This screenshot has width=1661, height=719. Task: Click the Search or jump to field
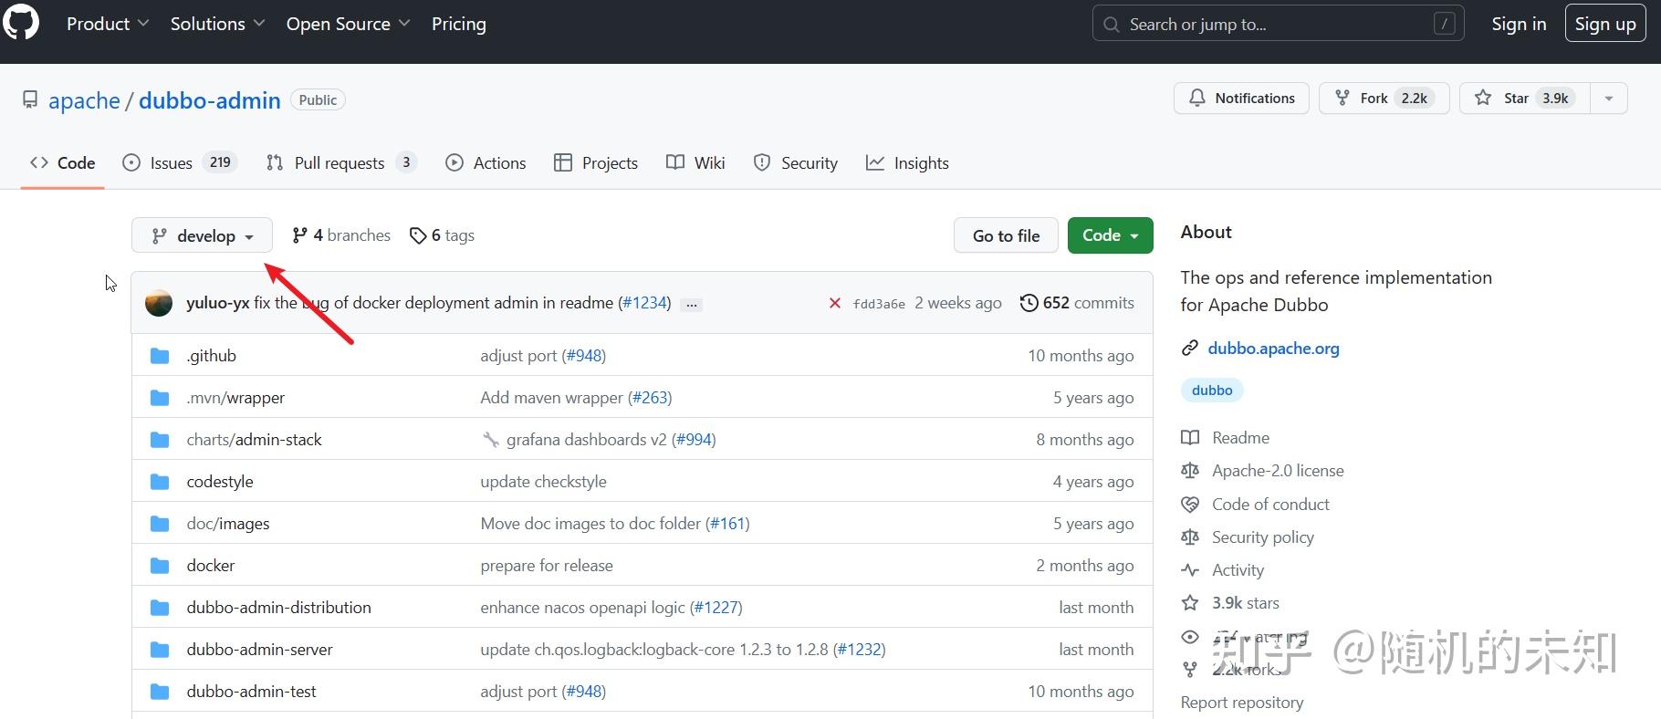point(1278,25)
